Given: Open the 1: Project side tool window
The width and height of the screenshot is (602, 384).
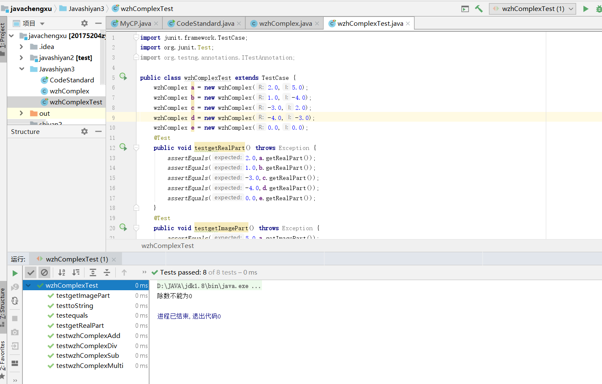Looking at the screenshot, I should tap(3, 40).
